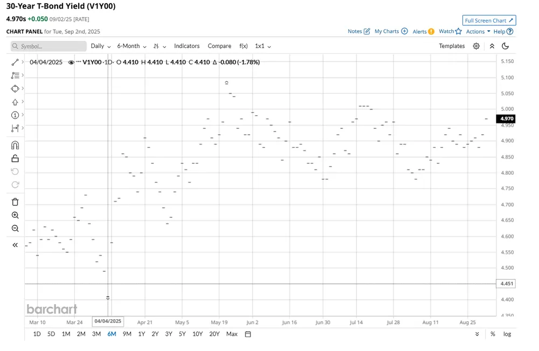Switch to dark mode with the moon icon
Image resolution: width=539 pixels, height=351 pixels.
(x=505, y=46)
